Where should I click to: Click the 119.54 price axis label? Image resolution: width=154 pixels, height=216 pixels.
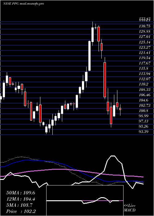click(144, 58)
